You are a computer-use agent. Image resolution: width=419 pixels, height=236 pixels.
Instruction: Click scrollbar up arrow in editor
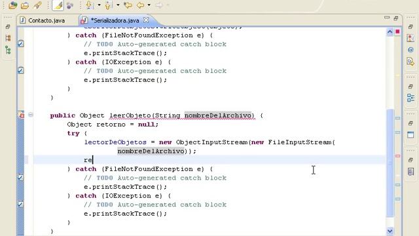tap(390, 32)
